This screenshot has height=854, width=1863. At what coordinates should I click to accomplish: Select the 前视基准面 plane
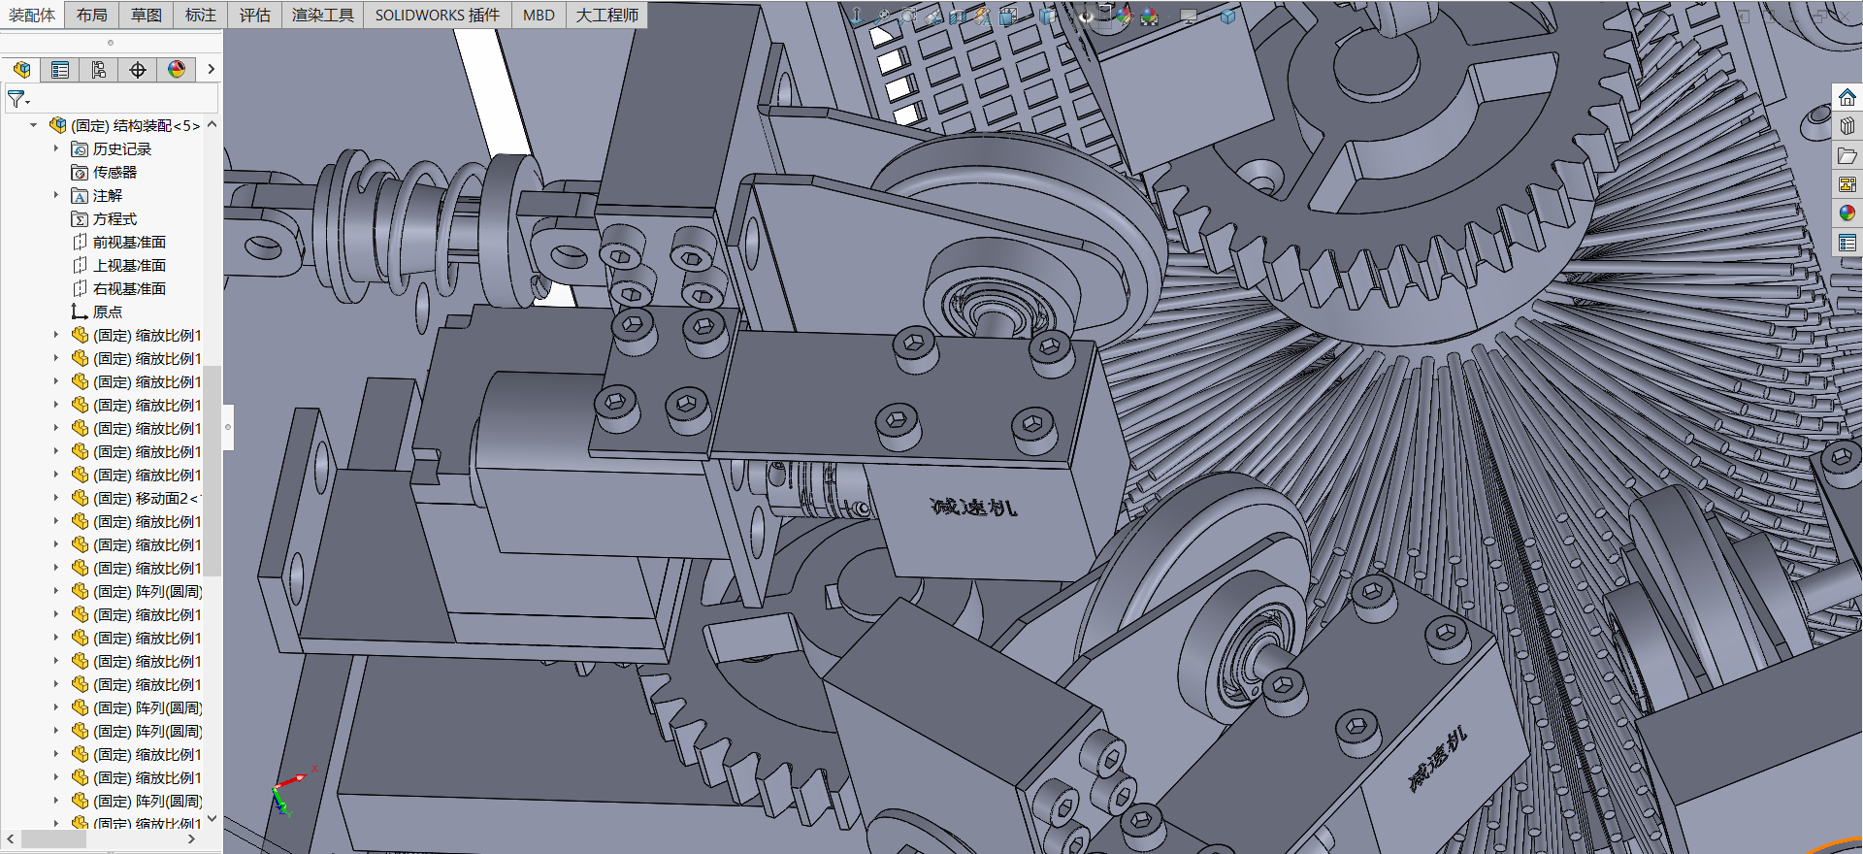coord(118,242)
